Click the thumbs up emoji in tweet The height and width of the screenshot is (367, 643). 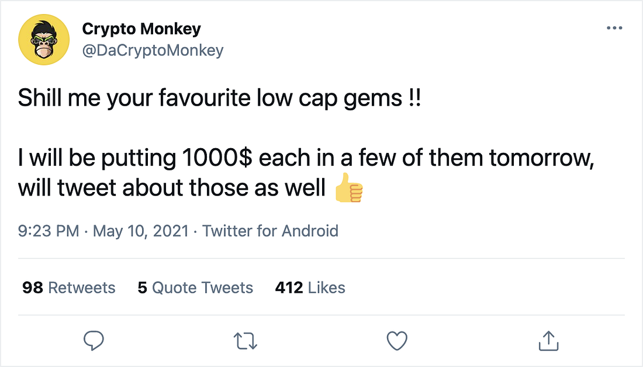click(x=348, y=188)
